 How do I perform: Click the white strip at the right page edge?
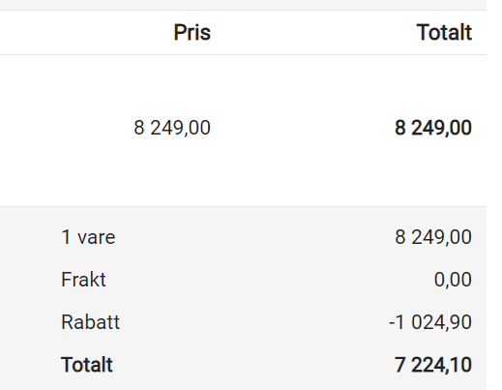(x=494, y=195)
